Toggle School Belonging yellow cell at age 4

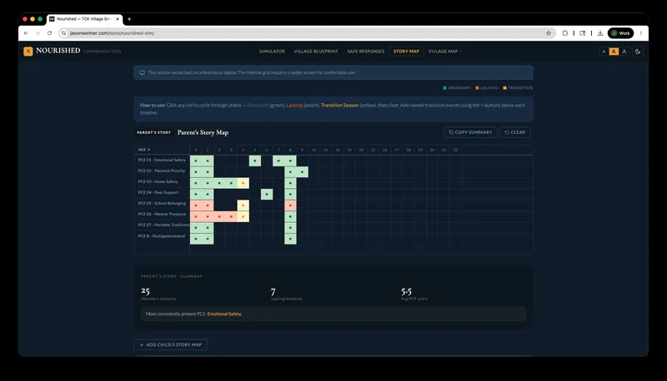[243, 205]
